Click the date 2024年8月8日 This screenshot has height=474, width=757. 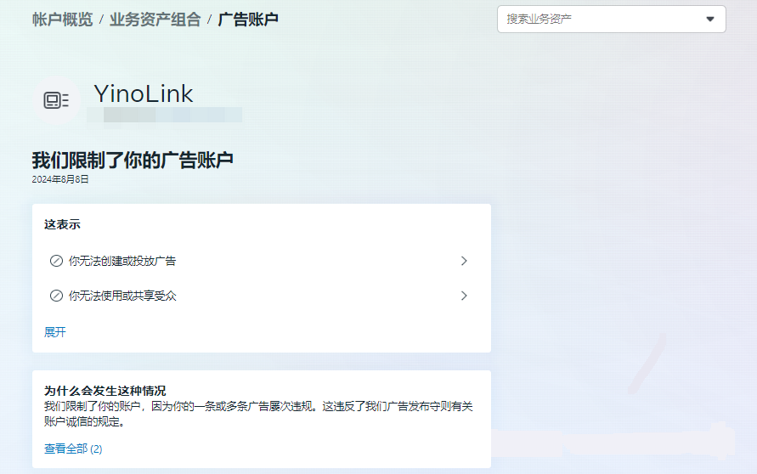(x=60, y=179)
